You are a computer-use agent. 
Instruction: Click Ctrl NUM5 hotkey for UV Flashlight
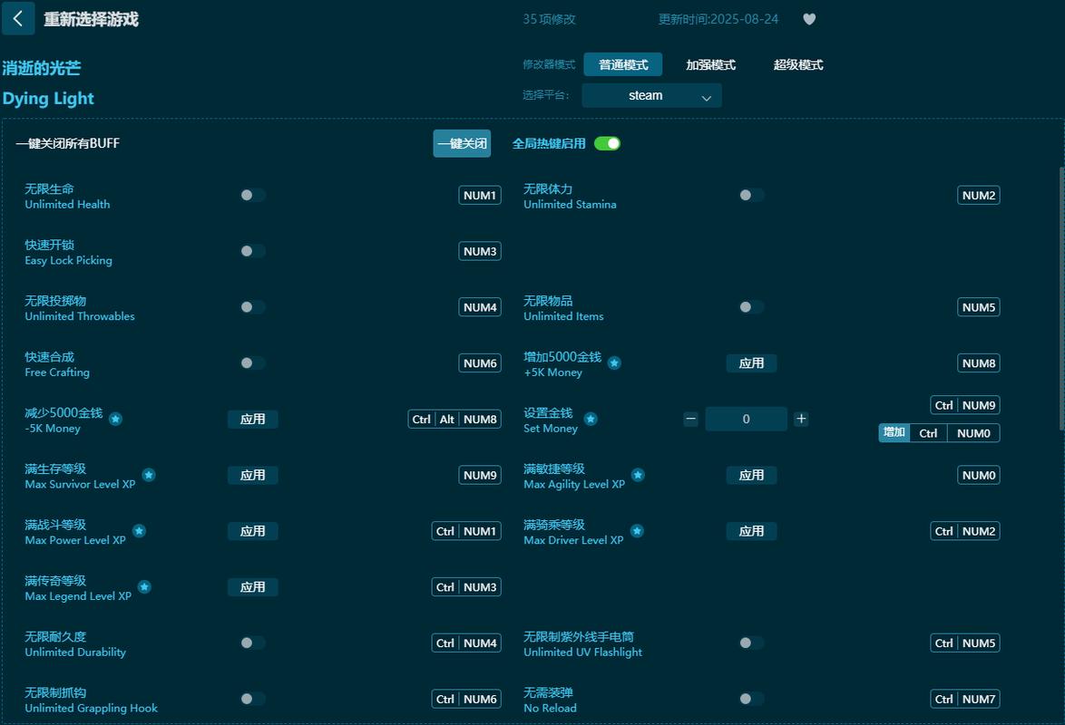pos(964,643)
